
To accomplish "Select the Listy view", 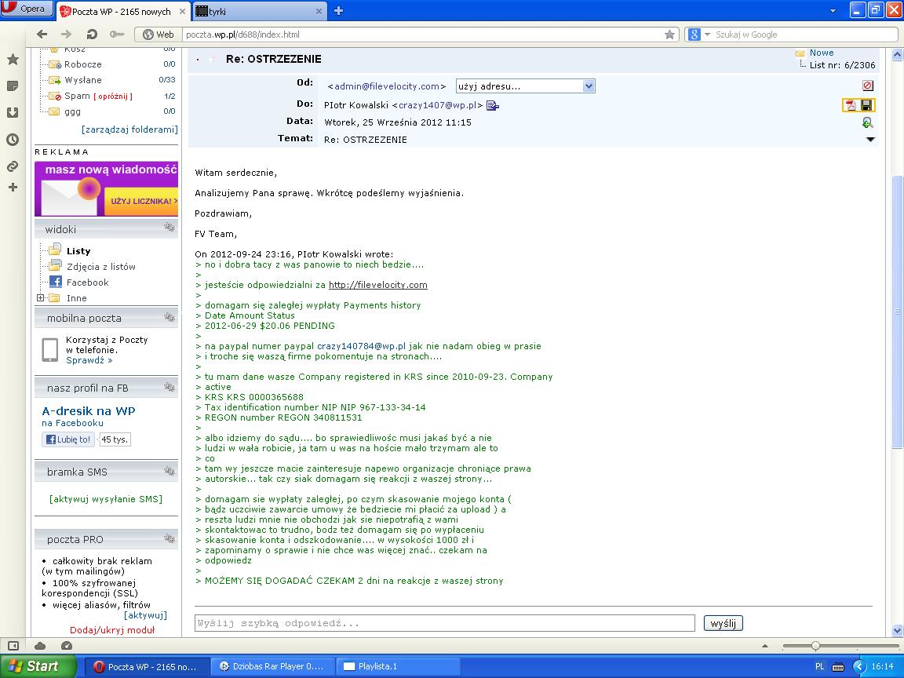I will point(78,251).
